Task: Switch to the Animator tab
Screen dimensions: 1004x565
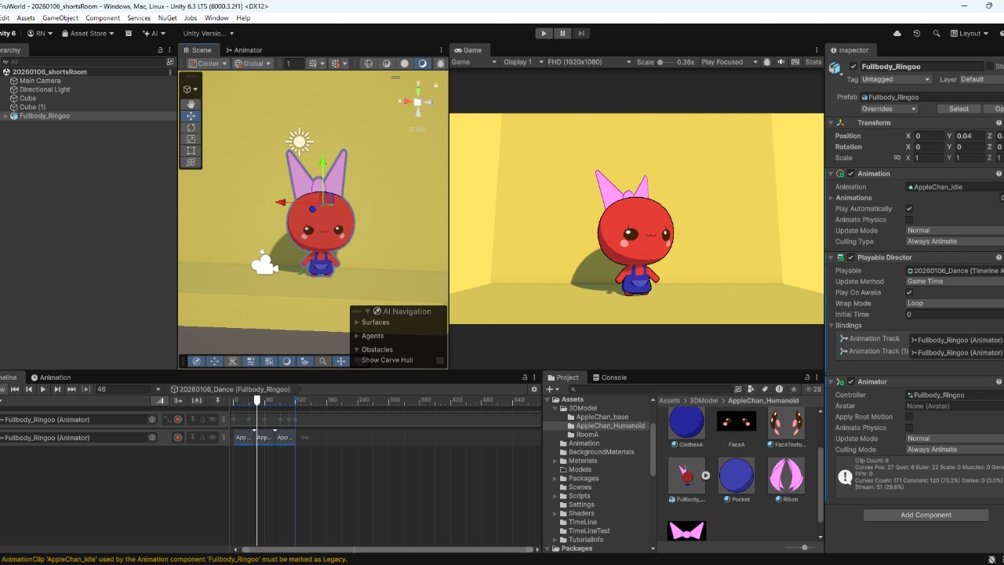Action: pos(244,50)
